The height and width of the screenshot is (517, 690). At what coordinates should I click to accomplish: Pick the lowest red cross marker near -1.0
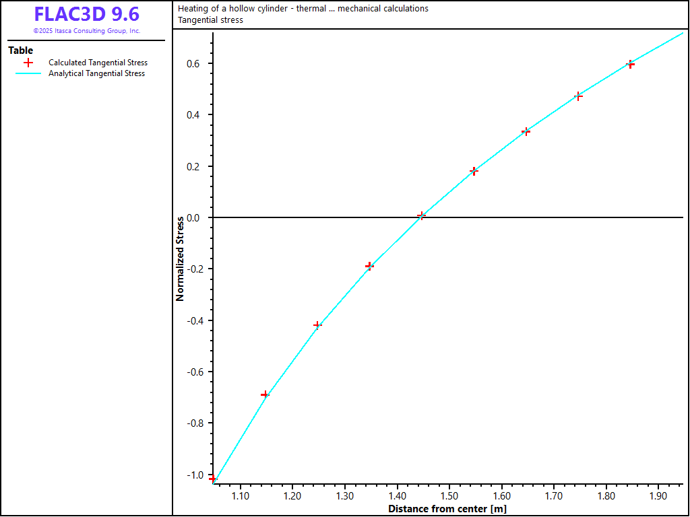click(x=212, y=479)
